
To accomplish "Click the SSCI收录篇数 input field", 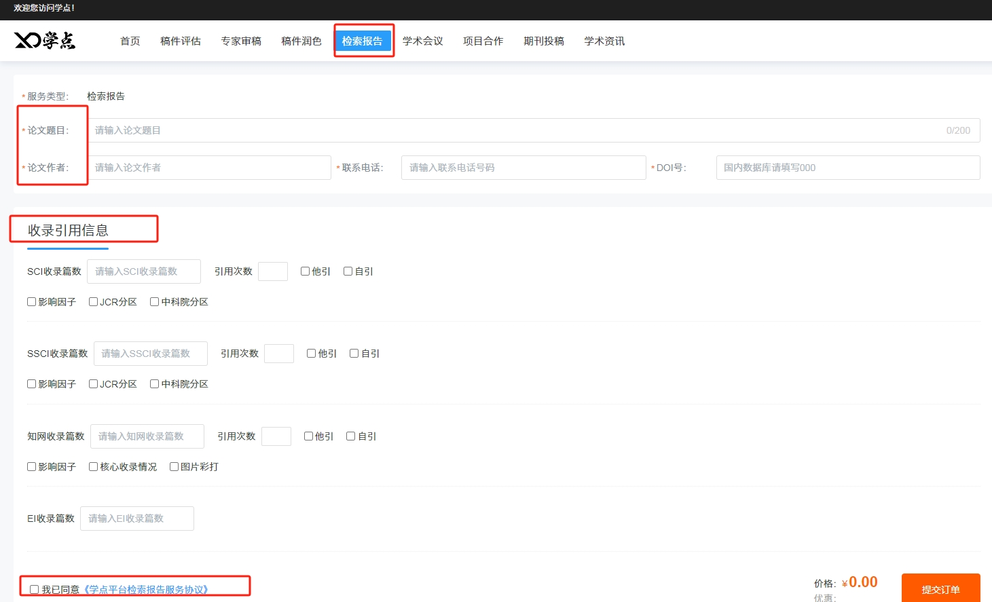I will coord(151,354).
